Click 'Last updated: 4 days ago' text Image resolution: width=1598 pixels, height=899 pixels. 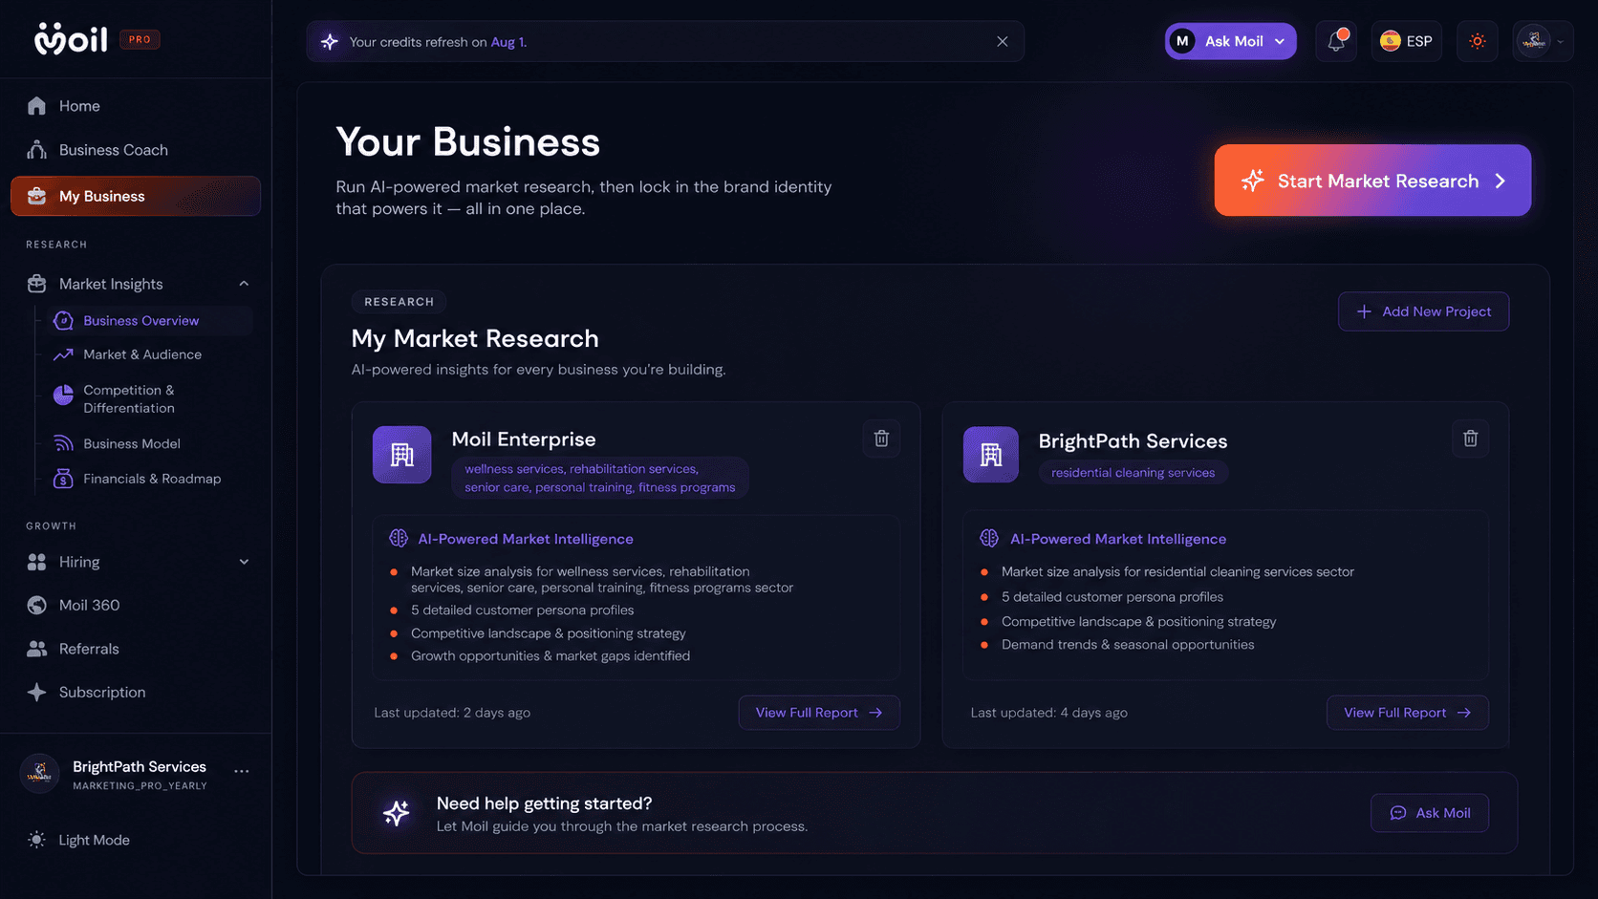tap(1048, 713)
